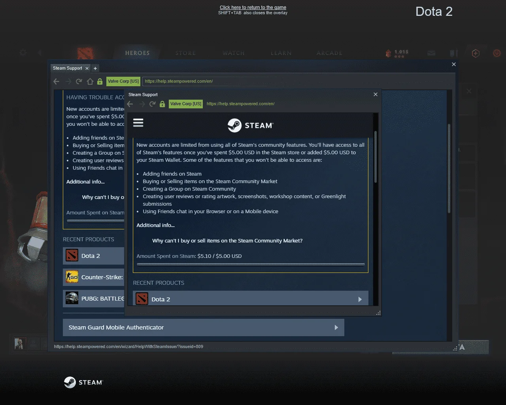Screen dimensions: 506x405
Task: Click the Dota 2 icon in rear window list
Action: coord(72,255)
